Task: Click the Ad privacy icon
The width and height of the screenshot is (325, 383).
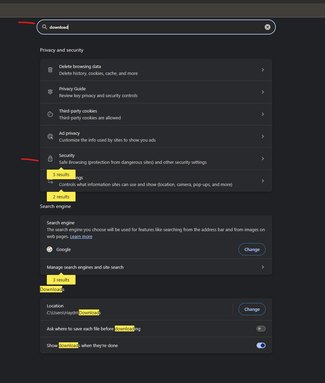Action: 50,136
